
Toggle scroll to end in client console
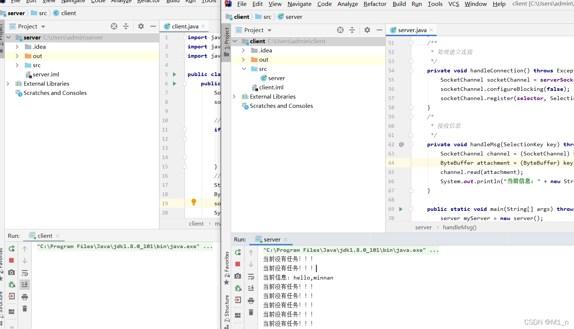pyautogui.click(x=25, y=284)
